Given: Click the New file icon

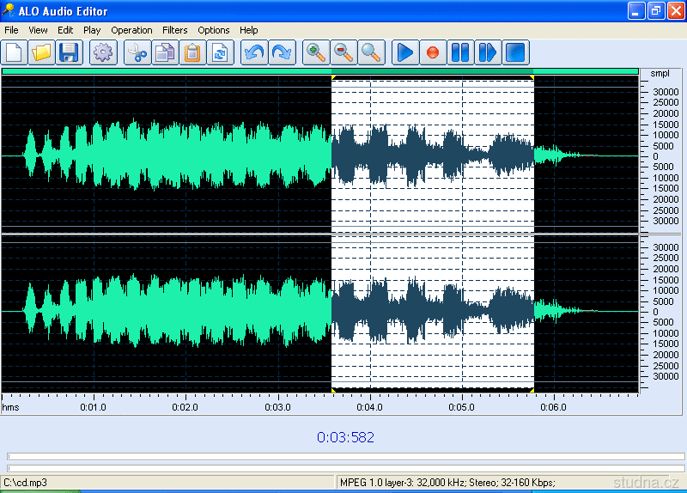Looking at the screenshot, I should point(14,52).
